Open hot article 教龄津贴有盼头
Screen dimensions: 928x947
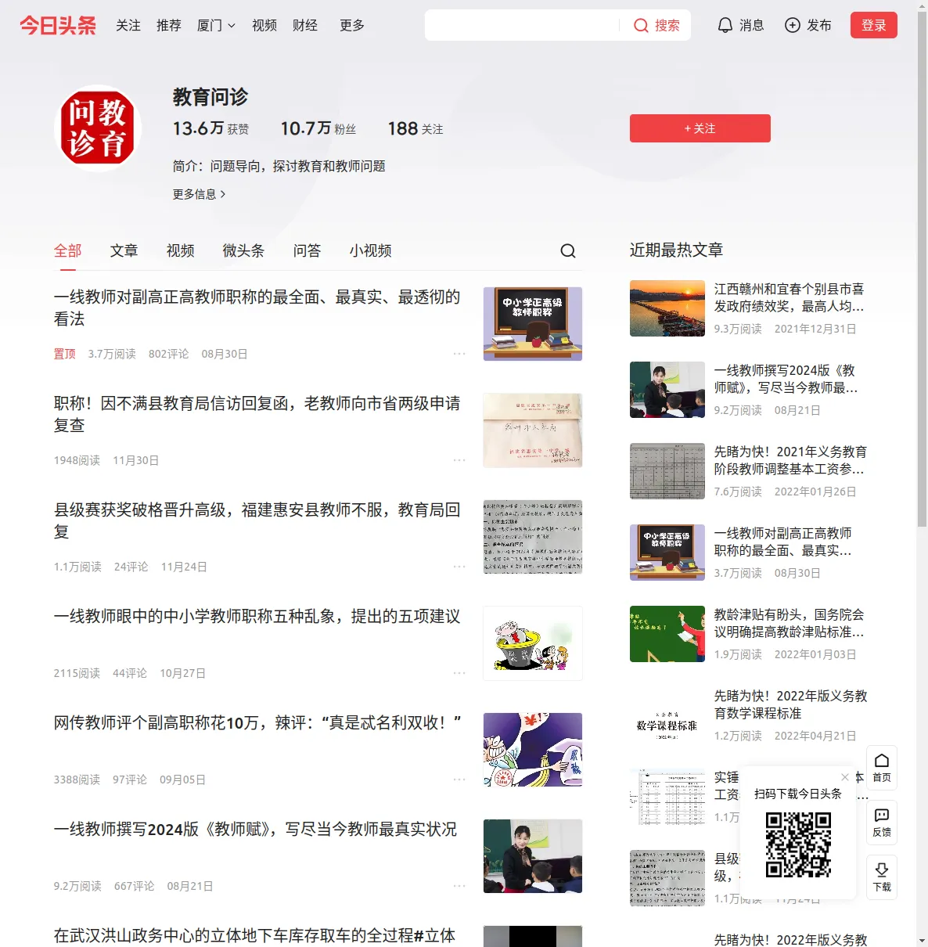[x=790, y=623]
